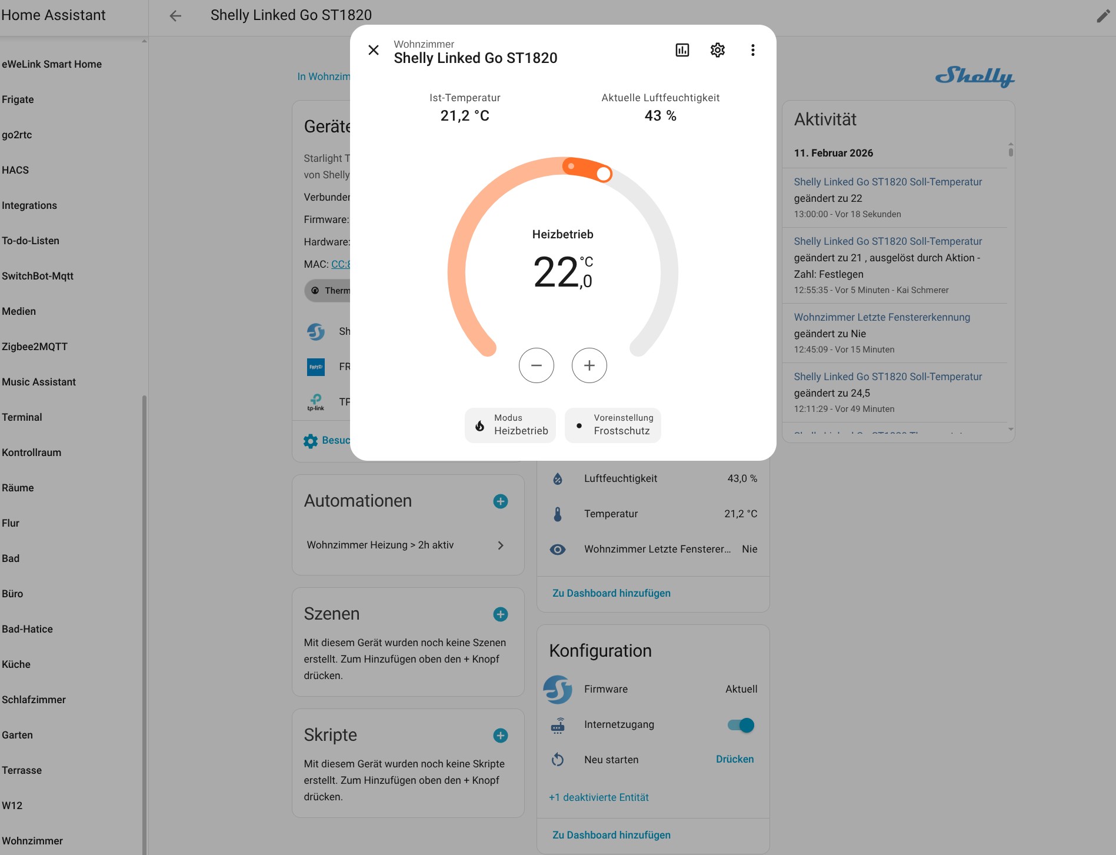Click Zu Dashboard hinzufügen under sensors
The width and height of the screenshot is (1116, 855).
tap(611, 593)
